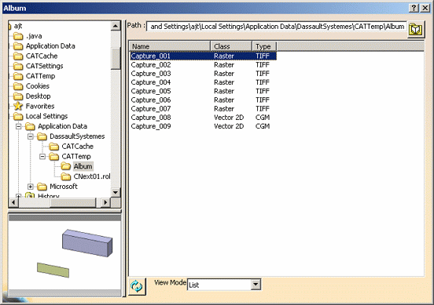434x305 pixels.
Task: Click the Cookies folder icon
Action: [x=18, y=86]
